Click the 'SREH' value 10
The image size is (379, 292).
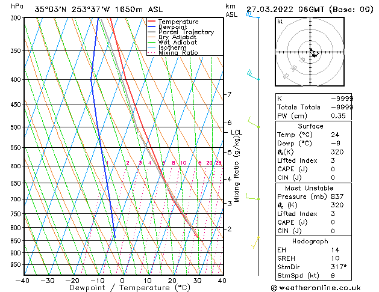point(335,258)
